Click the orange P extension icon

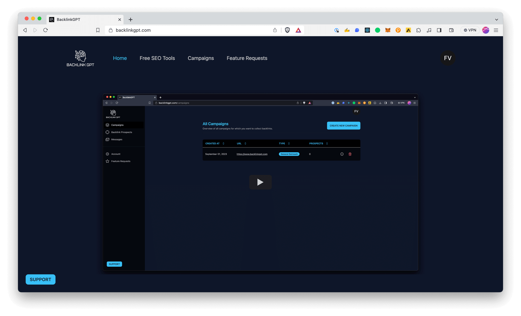(x=398, y=30)
